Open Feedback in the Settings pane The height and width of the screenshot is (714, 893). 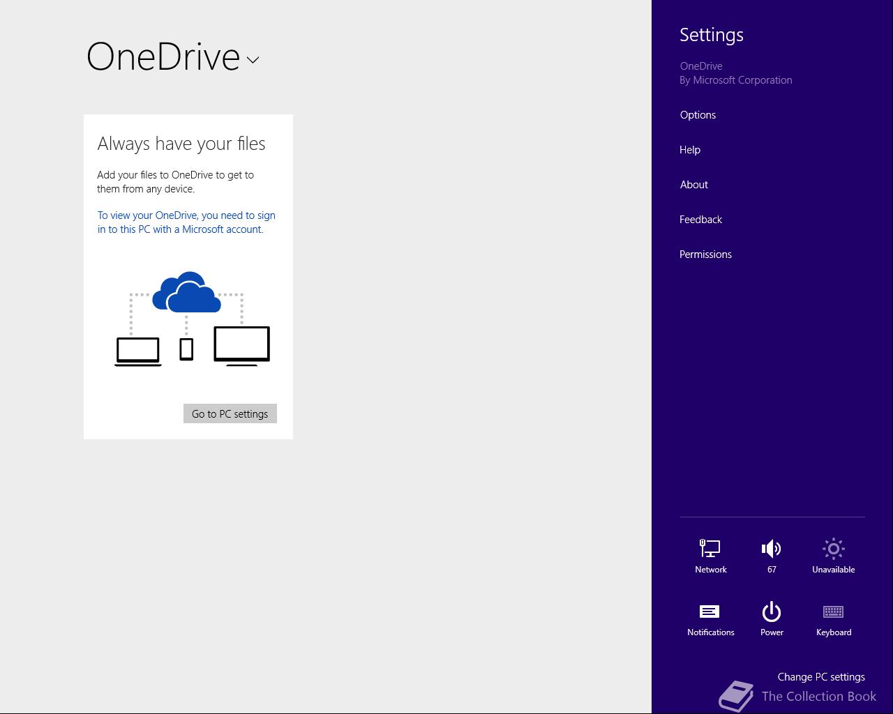coord(700,220)
